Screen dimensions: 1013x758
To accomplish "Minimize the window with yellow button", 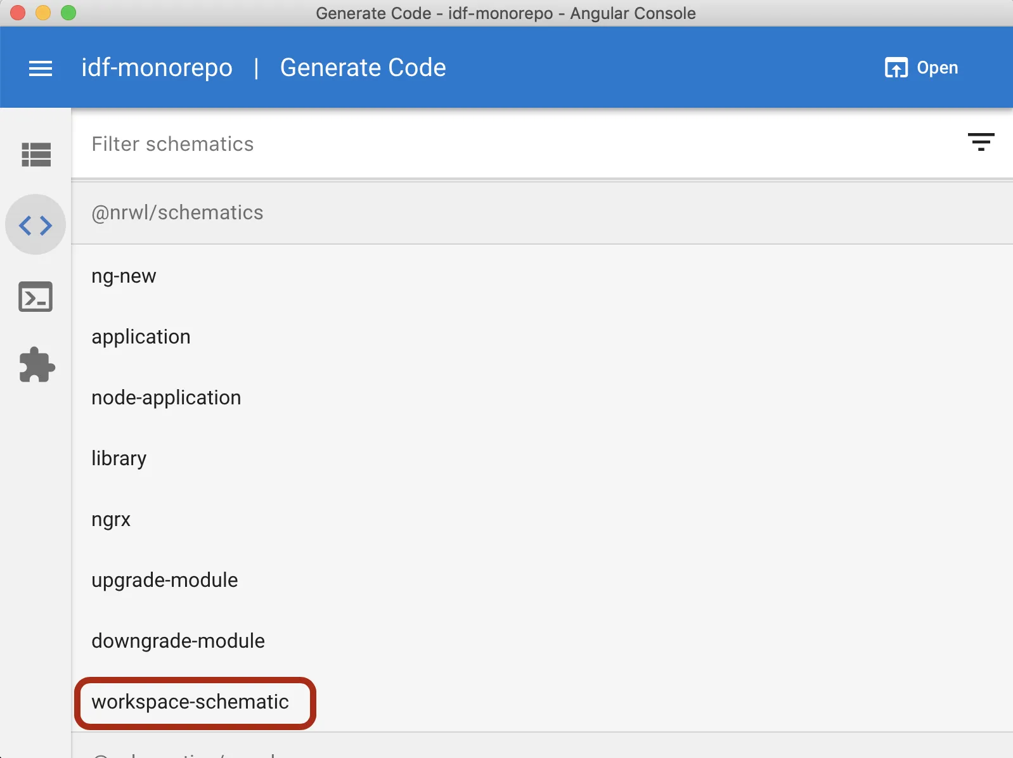I will (43, 13).
